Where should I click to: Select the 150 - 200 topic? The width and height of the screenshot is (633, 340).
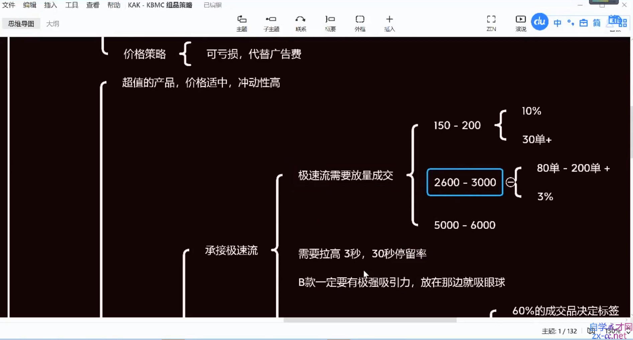[457, 125]
